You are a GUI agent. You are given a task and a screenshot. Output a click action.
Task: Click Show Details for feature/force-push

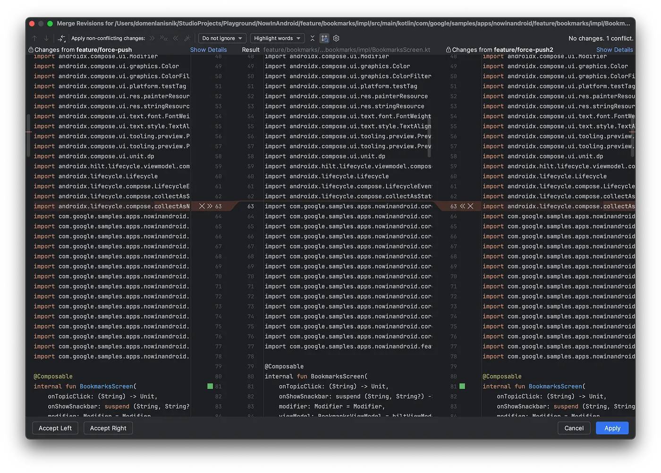(x=208, y=50)
